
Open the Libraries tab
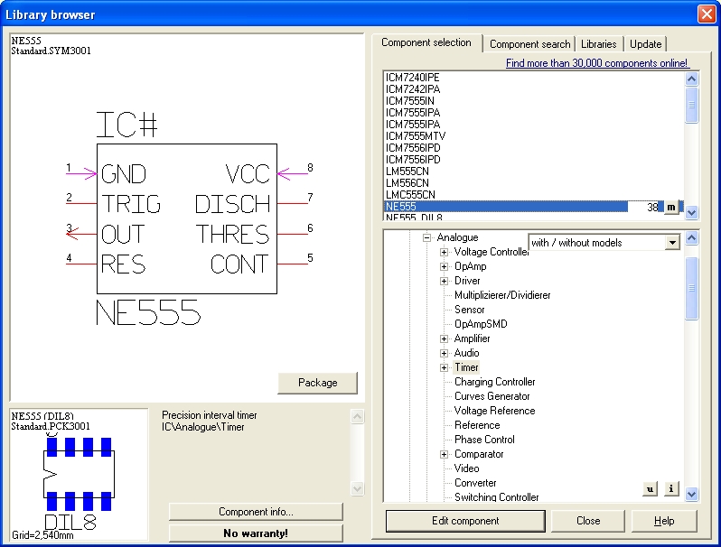click(x=598, y=43)
